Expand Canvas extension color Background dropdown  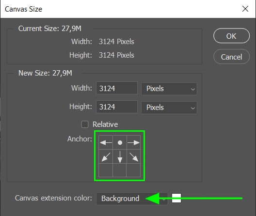point(132,199)
